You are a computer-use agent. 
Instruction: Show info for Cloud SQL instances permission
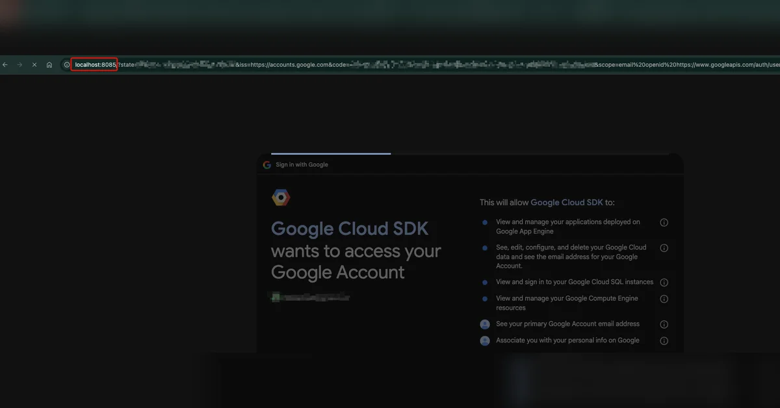(x=664, y=283)
